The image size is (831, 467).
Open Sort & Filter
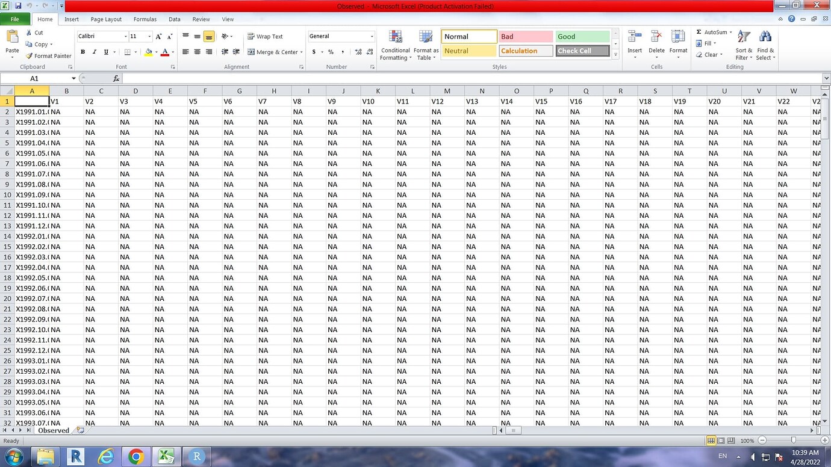[x=744, y=45]
